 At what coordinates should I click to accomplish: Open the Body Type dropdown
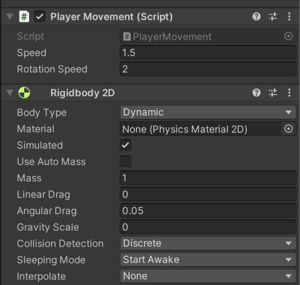(208, 112)
